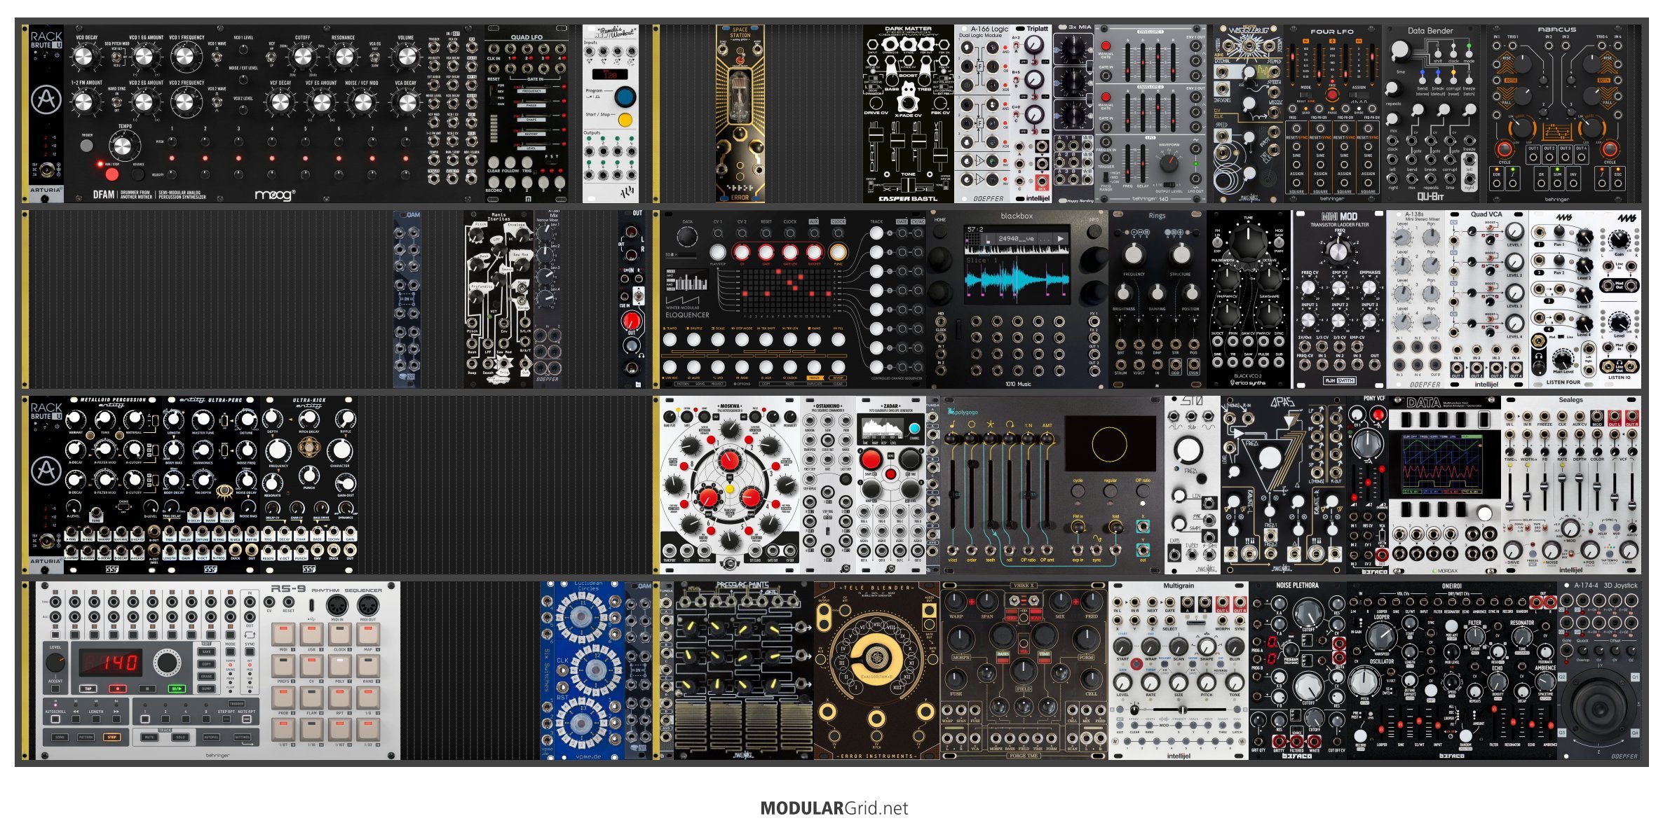Viewport: 1670px width, 823px height.
Task: Flip the Seq Pitch Mod switch on DFAM
Action: 117,57
